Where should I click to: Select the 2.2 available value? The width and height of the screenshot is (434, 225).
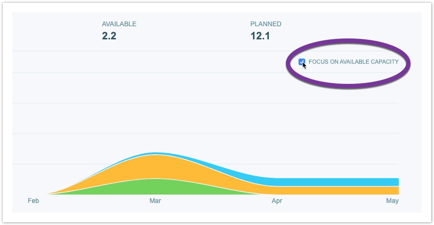point(109,36)
